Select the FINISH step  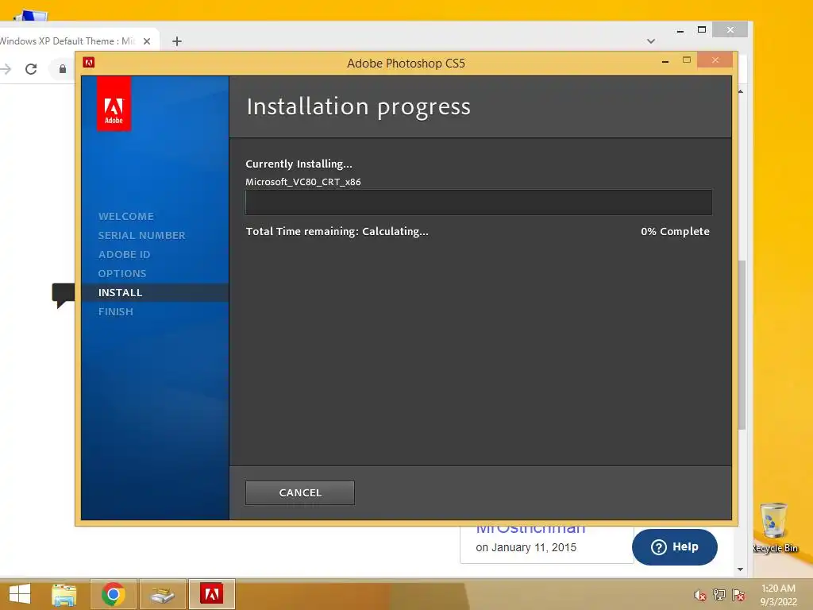pos(116,311)
